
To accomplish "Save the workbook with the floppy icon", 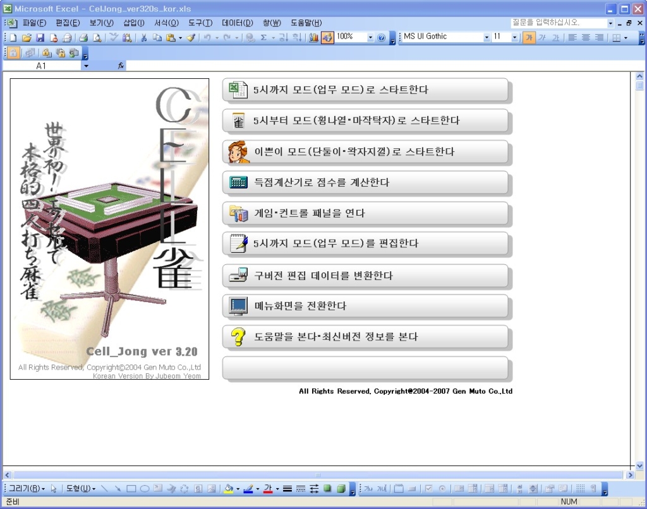I will click(x=40, y=37).
